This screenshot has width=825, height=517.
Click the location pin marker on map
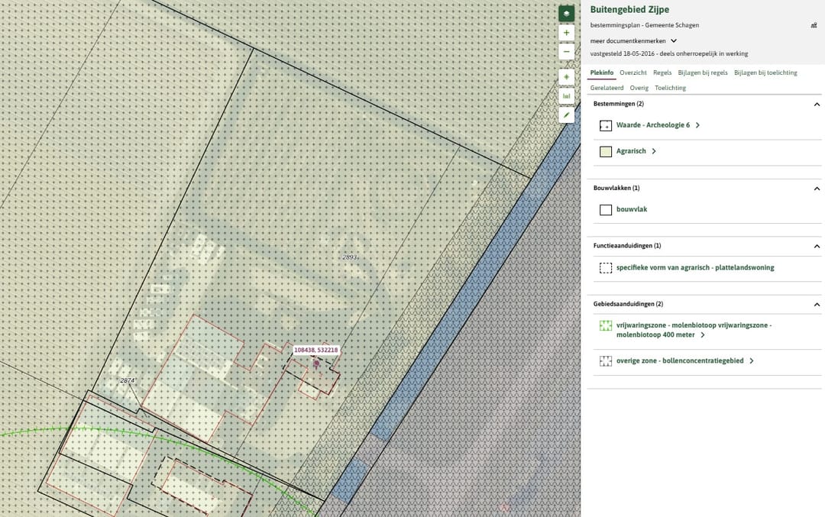[x=316, y=364]
